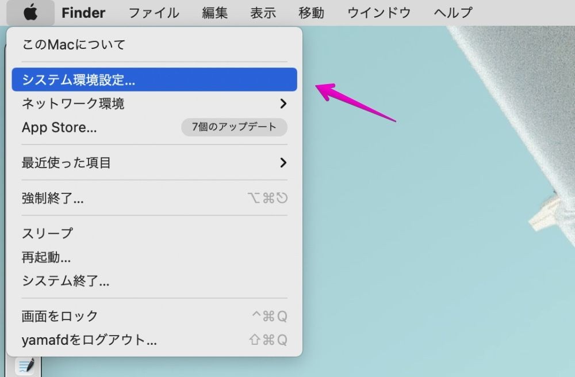Open the text editor icon in dock
This screenshot has width=575, height=377.
pyautogui.click(x=25, y=365)
